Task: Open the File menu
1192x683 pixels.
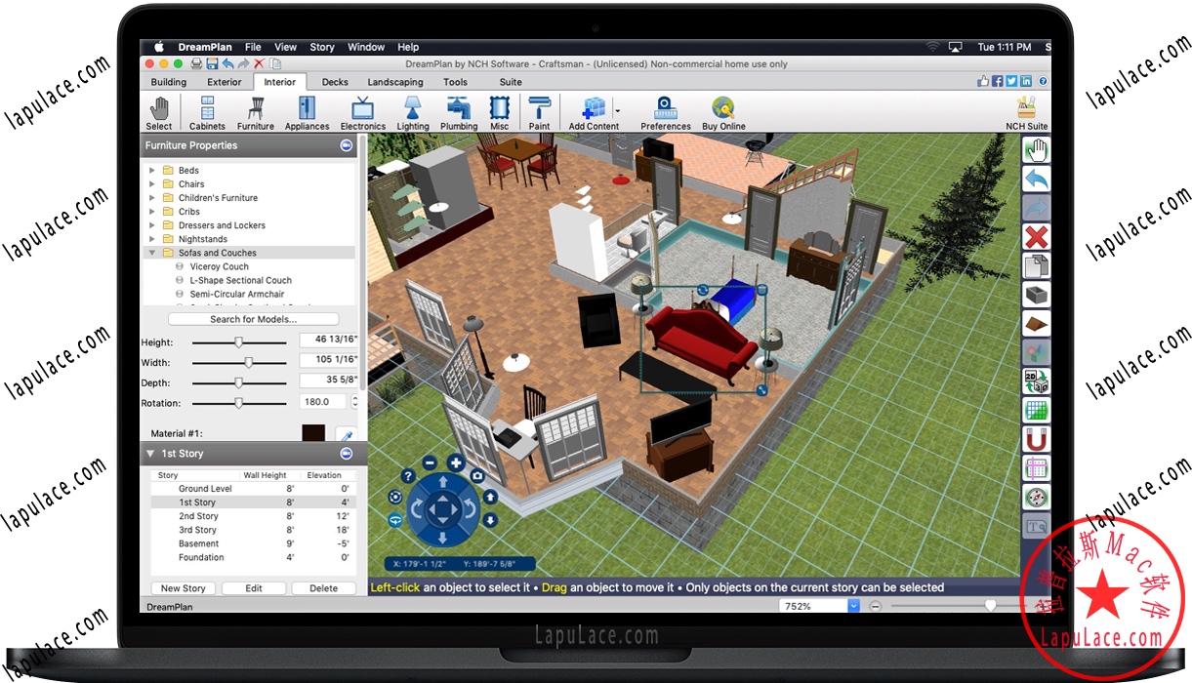Action: point(253,47)
